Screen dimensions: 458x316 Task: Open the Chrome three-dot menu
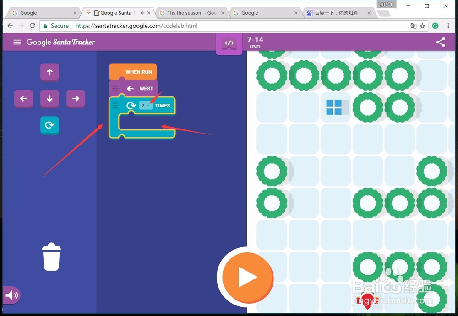448,26
